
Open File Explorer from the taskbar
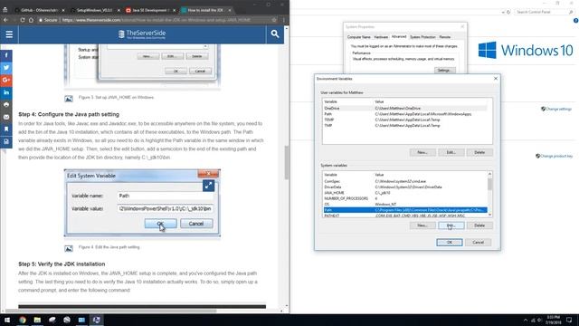37,320
